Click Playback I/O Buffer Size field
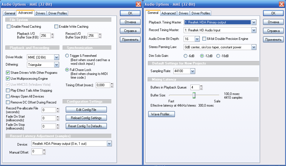Image resolution: width=286 pixels, height=166 pixels. (x=45, y=36)
